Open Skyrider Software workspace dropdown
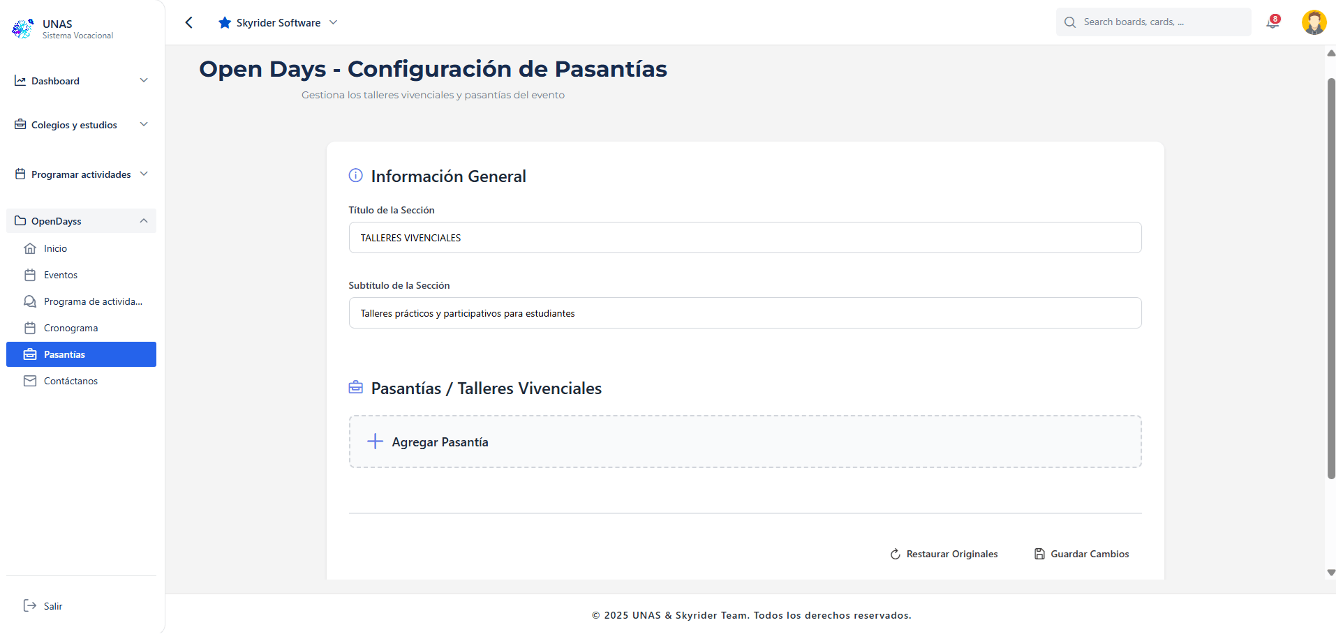Screen dimensions: 1336x634 point(334,22)
